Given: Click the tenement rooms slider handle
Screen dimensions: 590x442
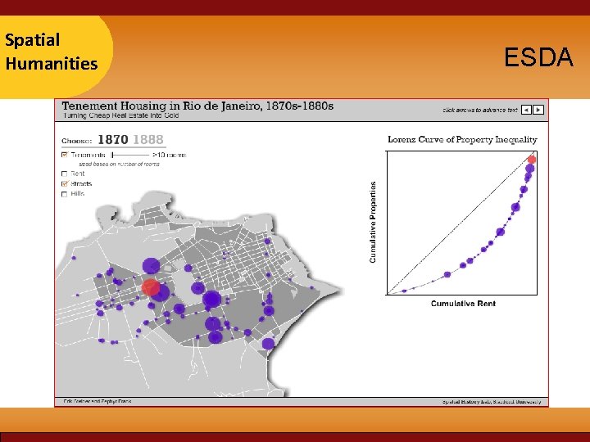Looking at the screenshot, I should pyautogui.click(x=112, y=155).
